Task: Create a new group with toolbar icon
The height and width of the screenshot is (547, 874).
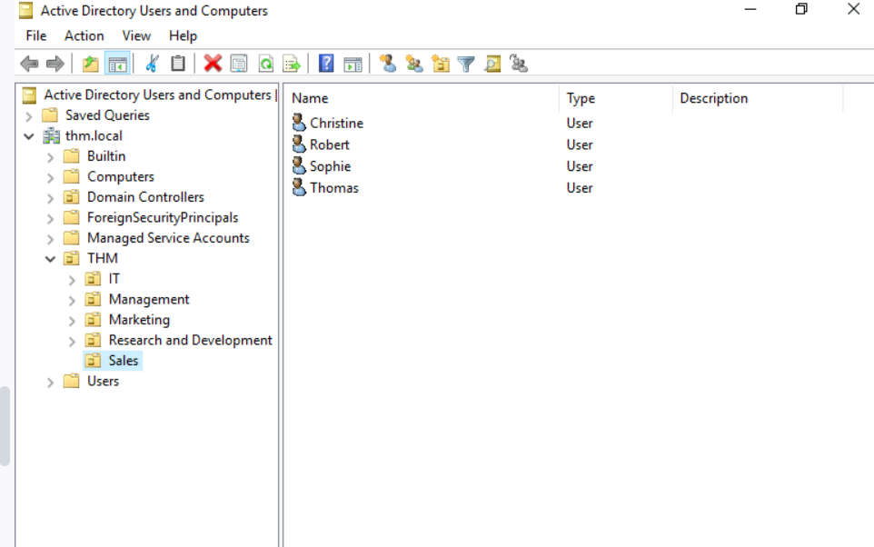Action: 414,64
